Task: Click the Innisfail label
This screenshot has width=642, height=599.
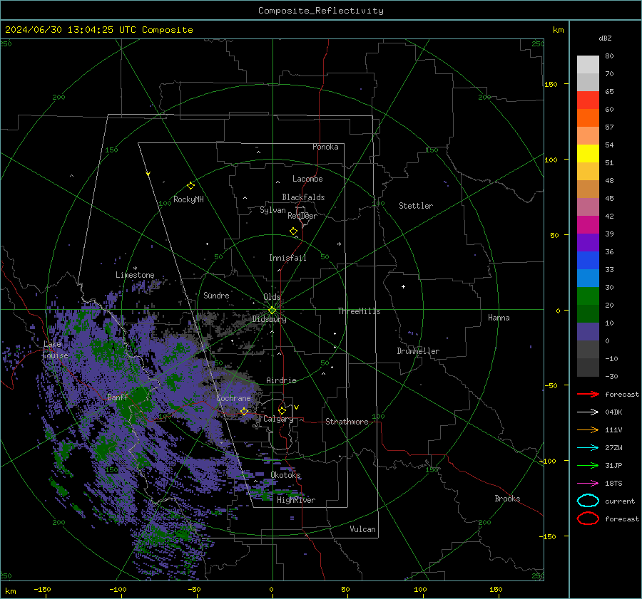Action: click(x=287, y=258)
